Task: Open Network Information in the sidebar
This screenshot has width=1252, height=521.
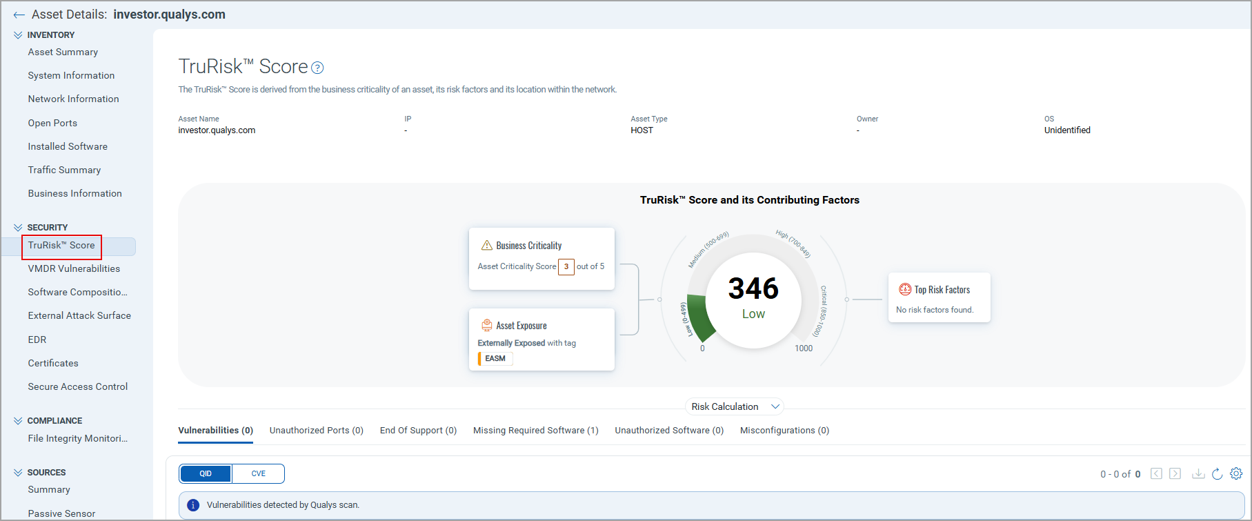Action: click(x=73, y=99)
